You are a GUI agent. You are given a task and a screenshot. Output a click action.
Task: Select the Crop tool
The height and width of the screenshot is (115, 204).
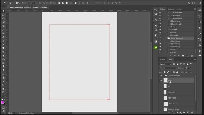(4, 26)
